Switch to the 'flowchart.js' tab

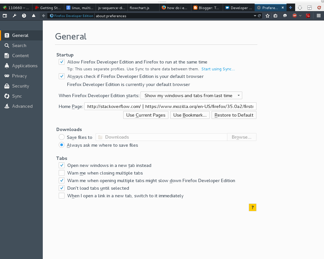[144, 8]
